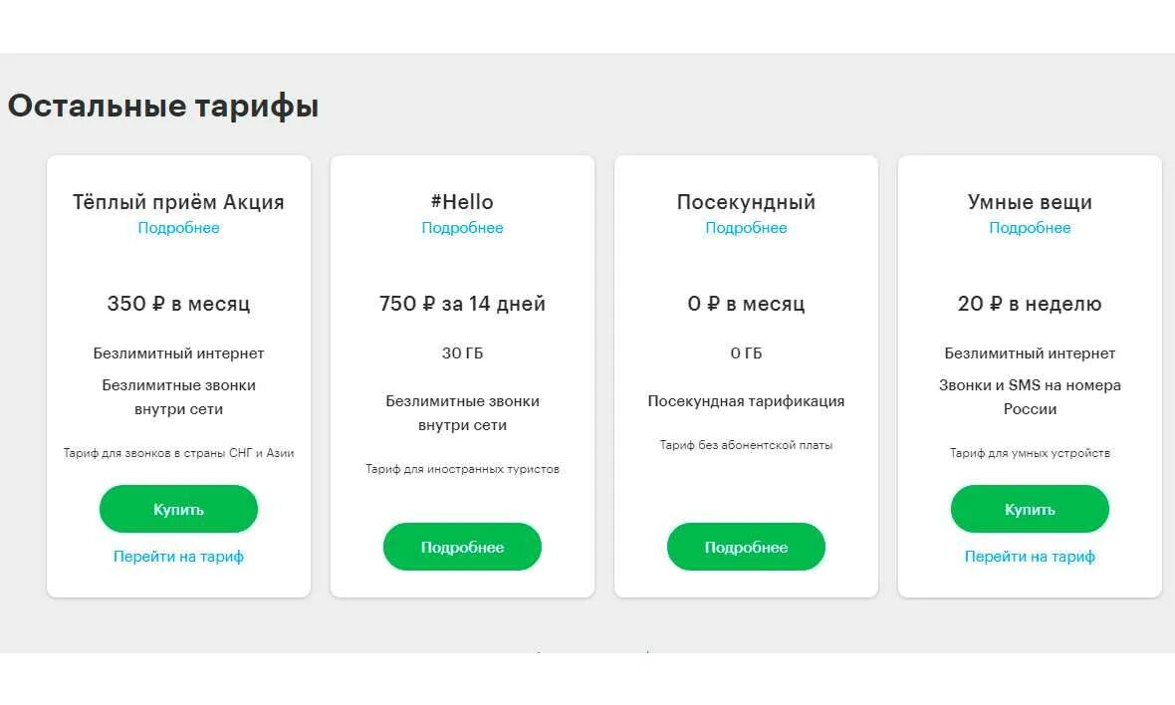Select the Тёплый приём Акция card title
Image resolution: width=1175 pixels, height=705 pixels.
[x=178, y=201]
